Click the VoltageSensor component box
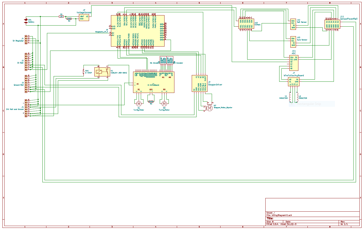The height and width of the screenshot is (230, 364). 84,18
